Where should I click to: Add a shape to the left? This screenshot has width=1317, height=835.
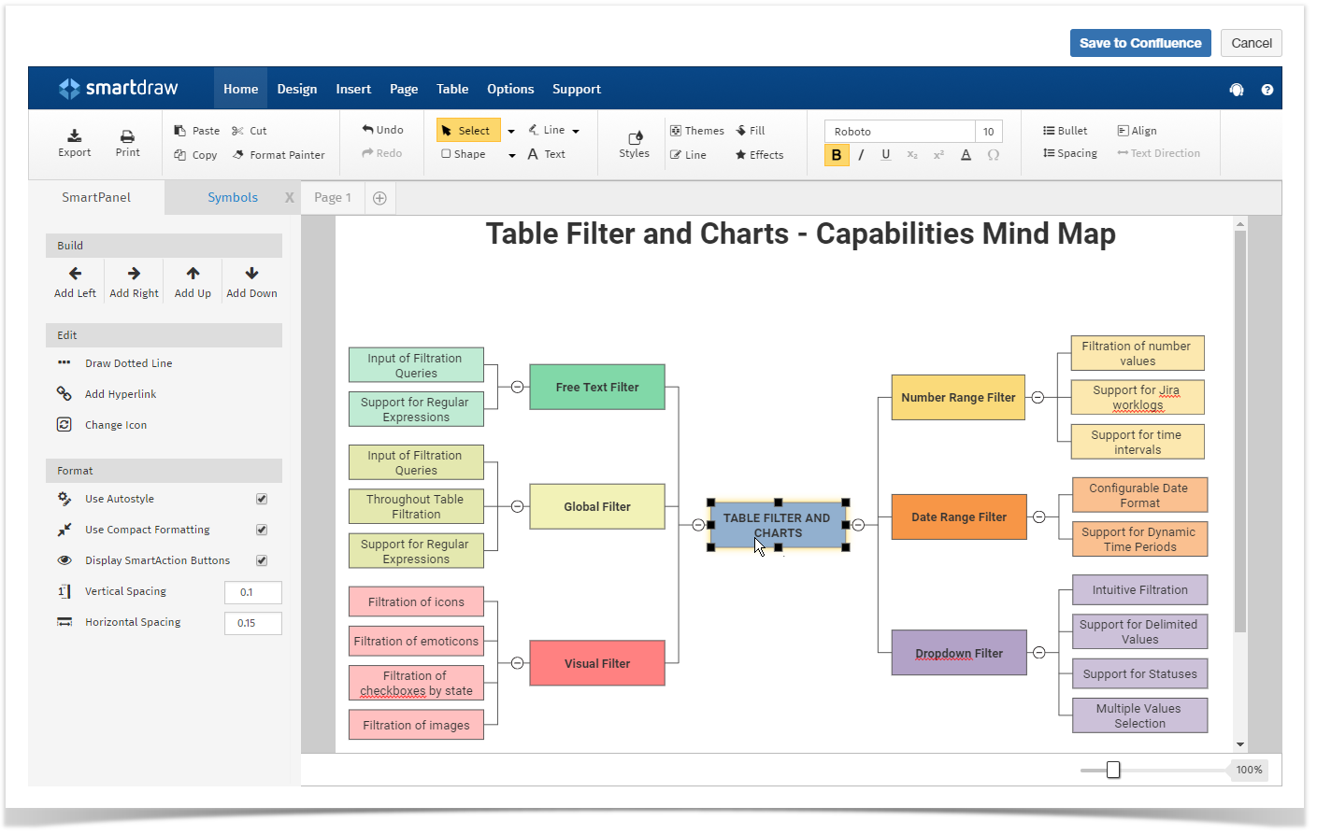tap(75, 281)
